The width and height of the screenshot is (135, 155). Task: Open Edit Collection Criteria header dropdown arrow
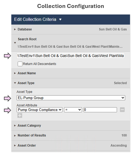tap(60, 20)
